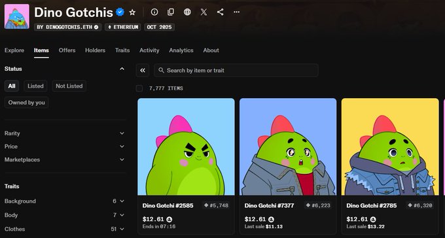The height and width of the screenshot is (238, 445).
Task: Open the collection info icon
Action: 154,12
